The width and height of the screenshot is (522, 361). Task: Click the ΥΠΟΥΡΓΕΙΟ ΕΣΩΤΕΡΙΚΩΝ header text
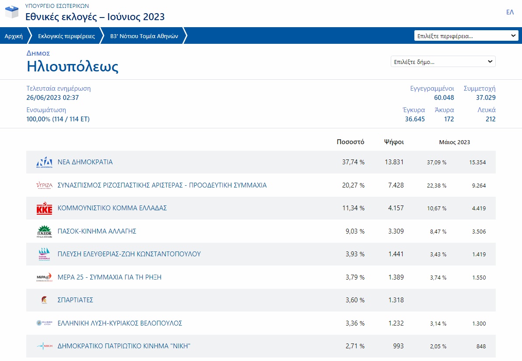57,6
